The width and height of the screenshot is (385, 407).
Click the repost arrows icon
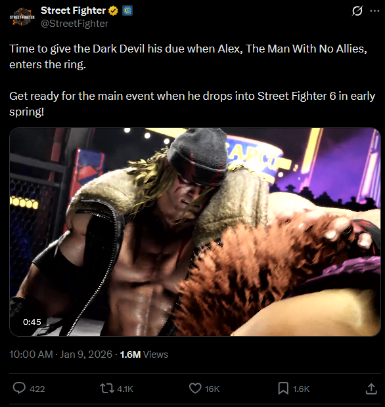[x=107, y=389]
